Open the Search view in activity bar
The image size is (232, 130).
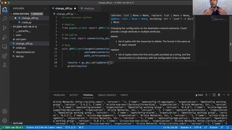click(5, 18)
